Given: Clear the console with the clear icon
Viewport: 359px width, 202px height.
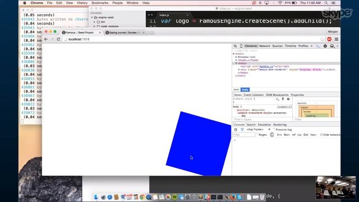Looking at the screenshot, I should point(236,130).
